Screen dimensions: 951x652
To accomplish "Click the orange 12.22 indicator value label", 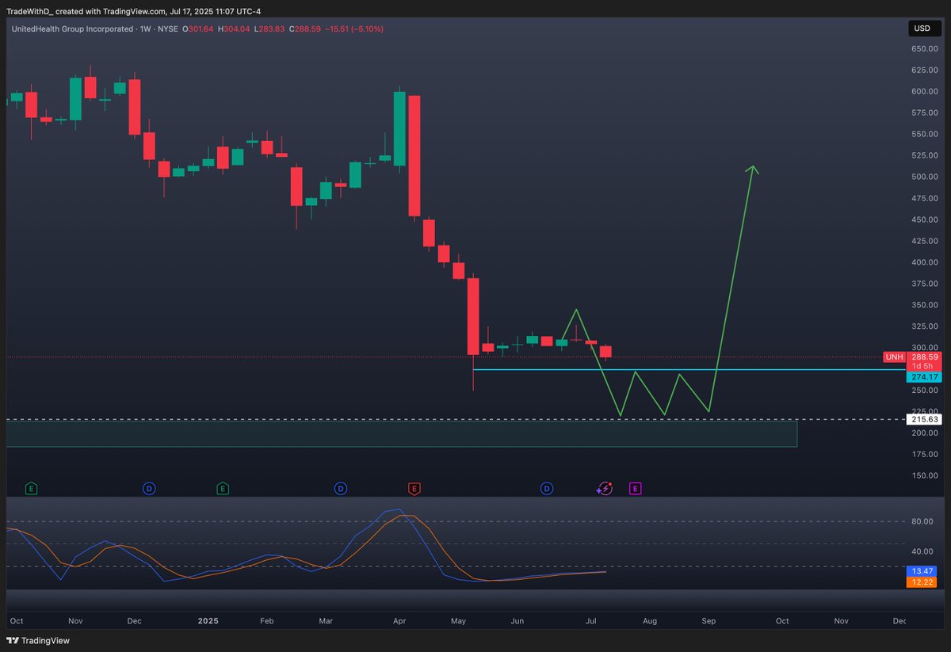I will click(923, 581).
